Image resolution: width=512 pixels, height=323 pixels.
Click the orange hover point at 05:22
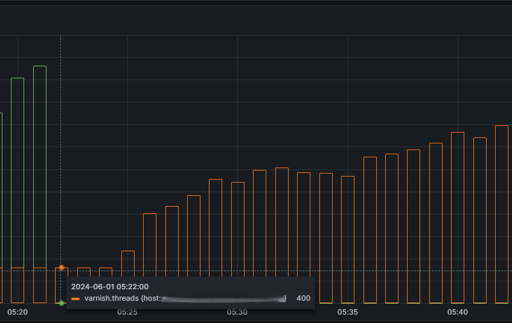point(62,268)
